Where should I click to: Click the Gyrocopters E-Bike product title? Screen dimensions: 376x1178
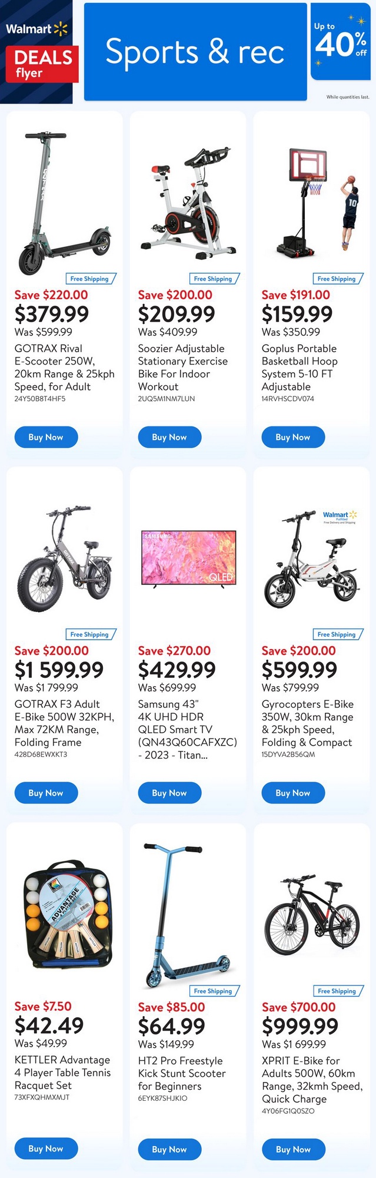[x=307, y=723]
